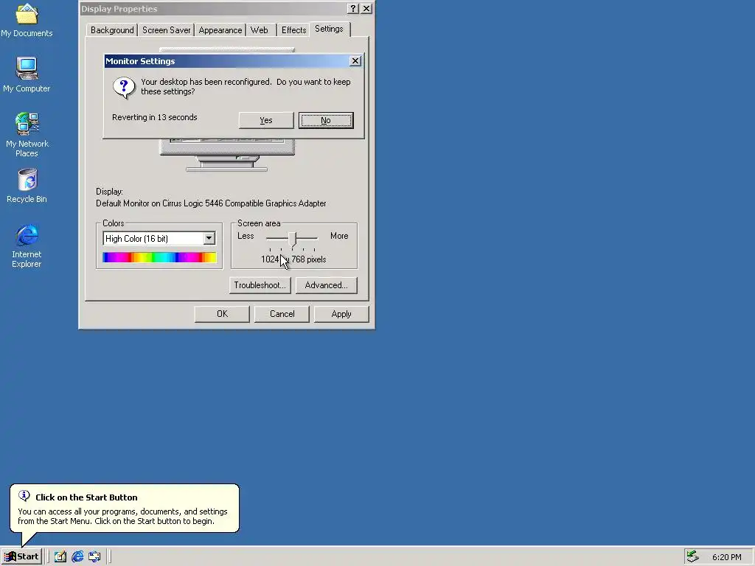Open the Web tab

pos(260,30)
